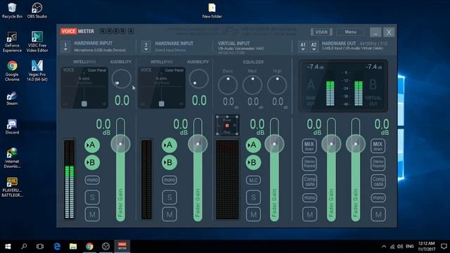Toggle Stereo Repeat mode on bus A
This screenshot has width=450, height=253.
pyautogui.click(x=309, y=164)
